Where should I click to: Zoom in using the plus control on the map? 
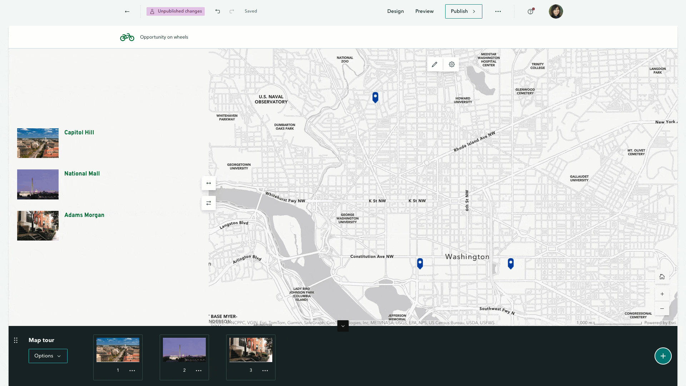pos(662,294)
